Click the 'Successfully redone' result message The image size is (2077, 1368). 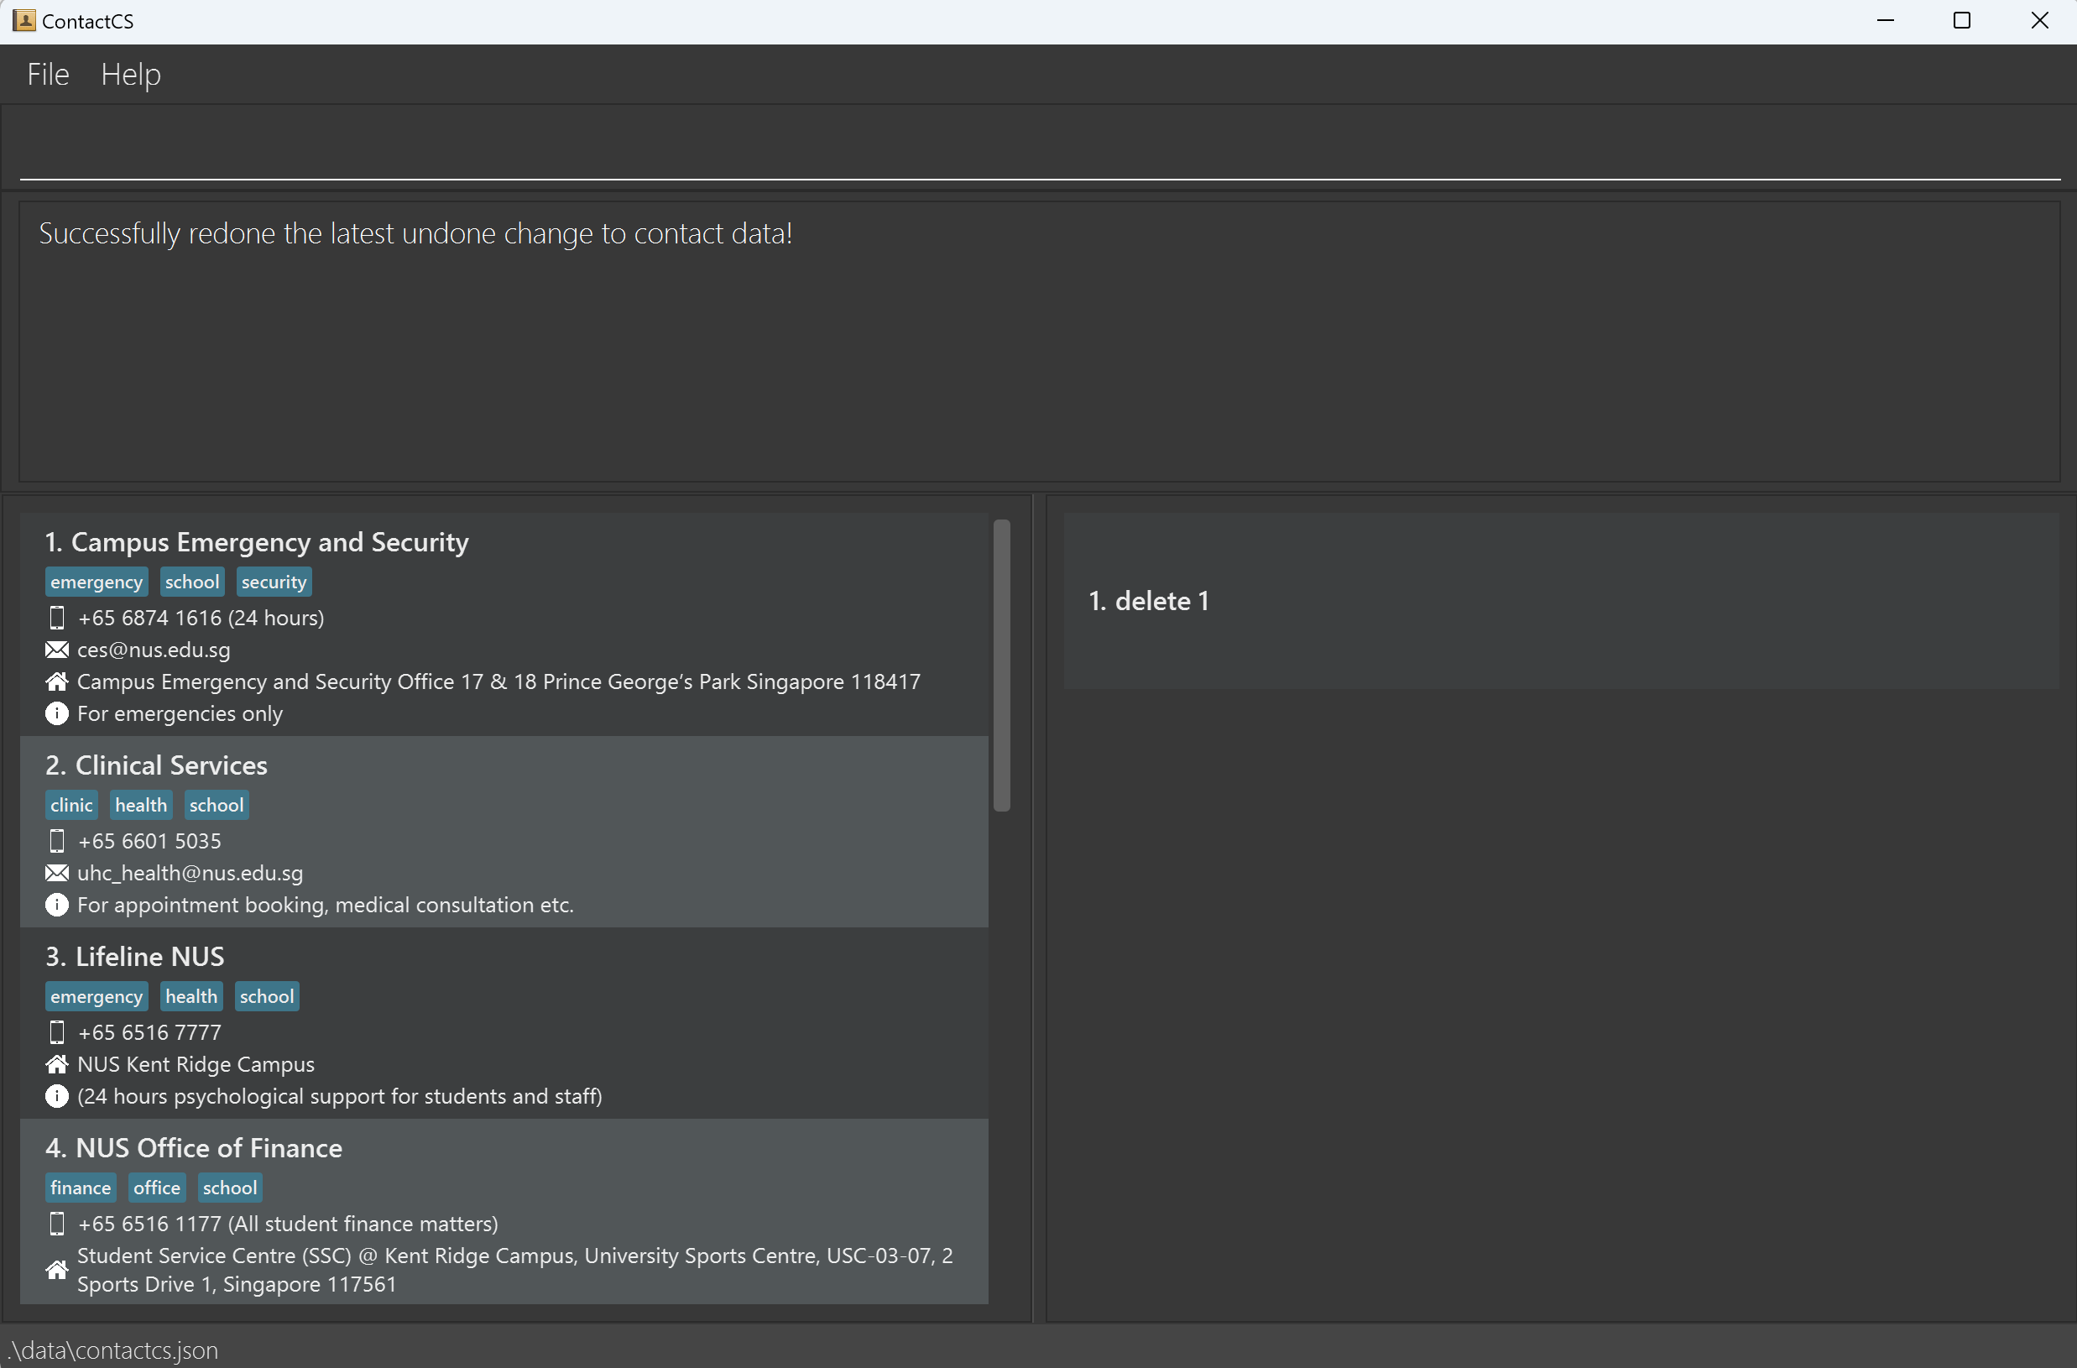coord(415,234)
